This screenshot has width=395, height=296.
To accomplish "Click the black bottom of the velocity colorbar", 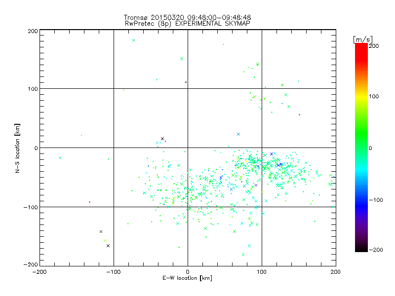I will pyautogui.click(x=361, y=249).
